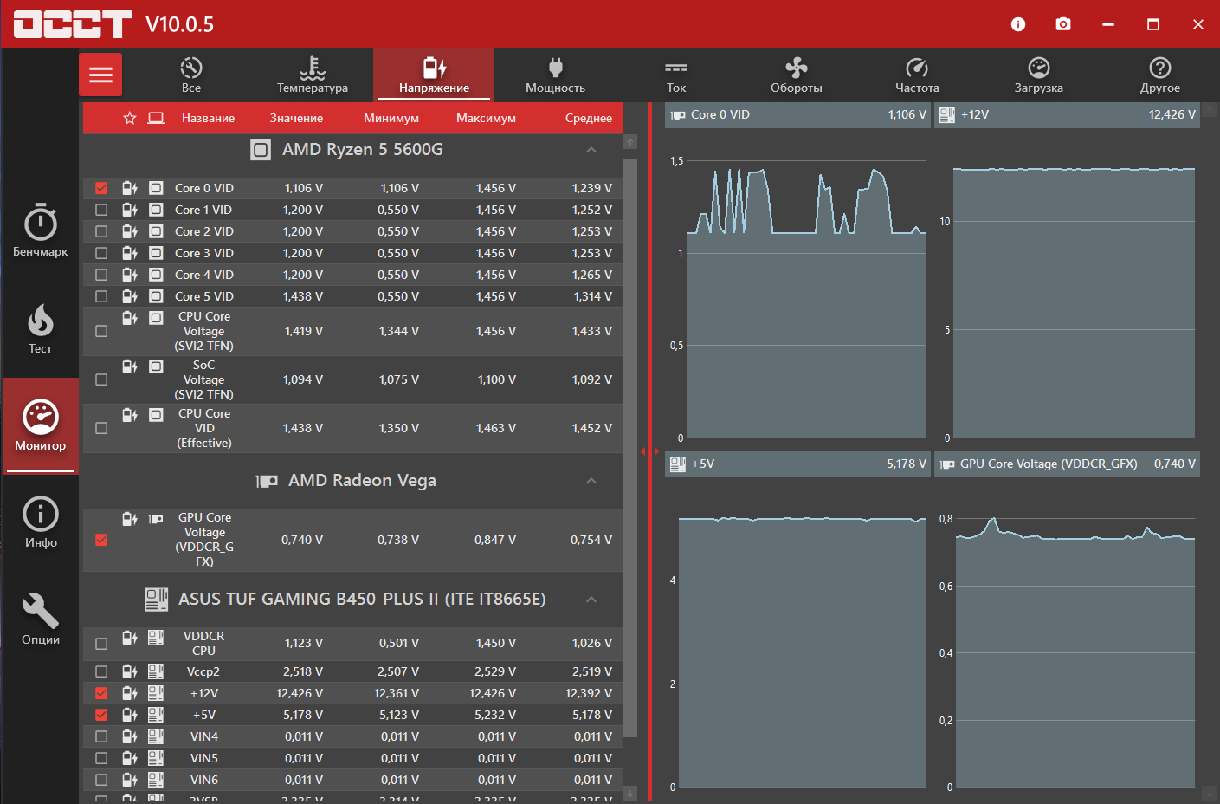Screen dimensions: 1220x804
Task: Click the info icon in title bar
Action: point(1018,24)
